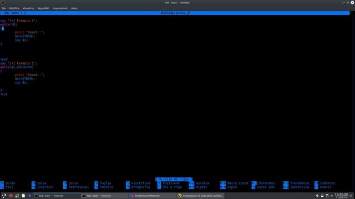Click the while(!0) line
This screenshot has height=199, width=355.
9,24
